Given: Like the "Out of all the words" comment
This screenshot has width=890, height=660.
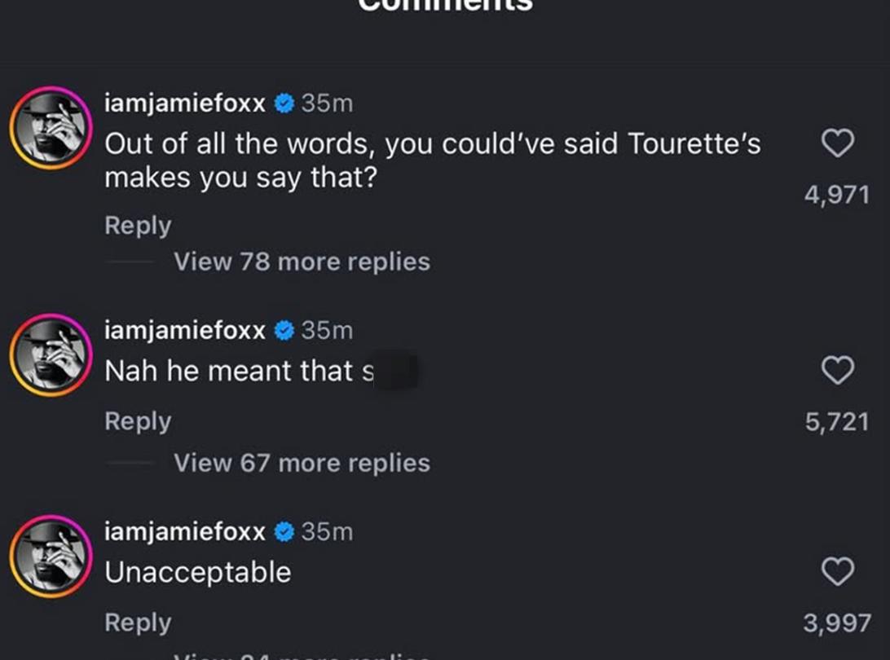Looking at the screenshot, I should (x=837, y=144).
